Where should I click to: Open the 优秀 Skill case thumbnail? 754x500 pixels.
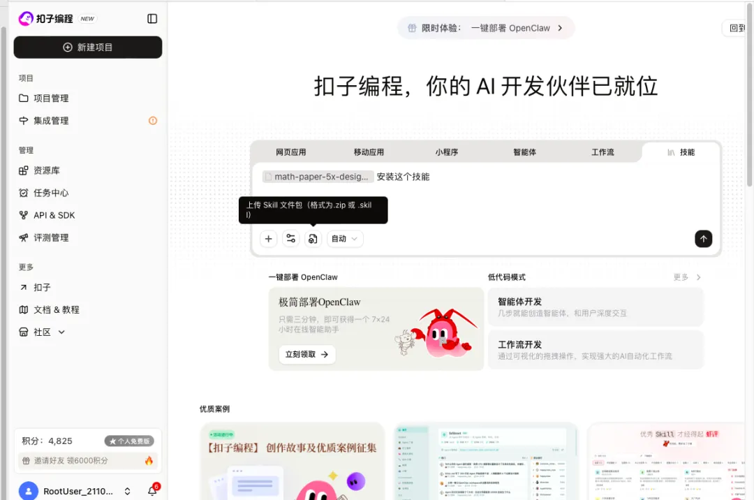pyautogui.click(x=667, y=462)
